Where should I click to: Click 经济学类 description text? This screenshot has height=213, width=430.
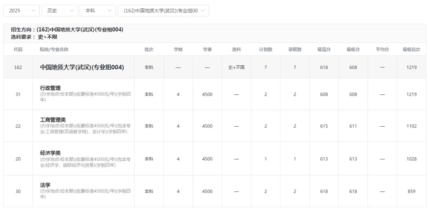click(85, 162)
